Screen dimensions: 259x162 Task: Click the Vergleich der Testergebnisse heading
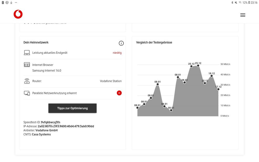[x=154, y=42]
